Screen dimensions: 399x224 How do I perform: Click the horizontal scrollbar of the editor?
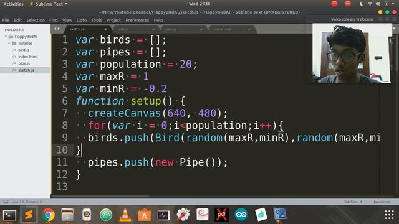[x=100, y=197]
